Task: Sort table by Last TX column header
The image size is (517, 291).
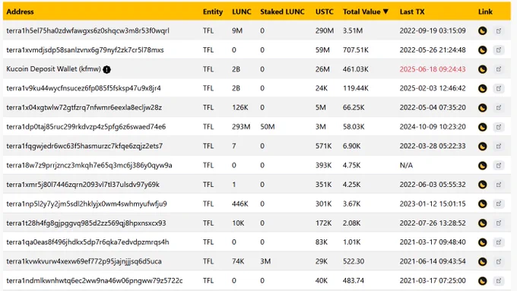Action: (412, 12)
